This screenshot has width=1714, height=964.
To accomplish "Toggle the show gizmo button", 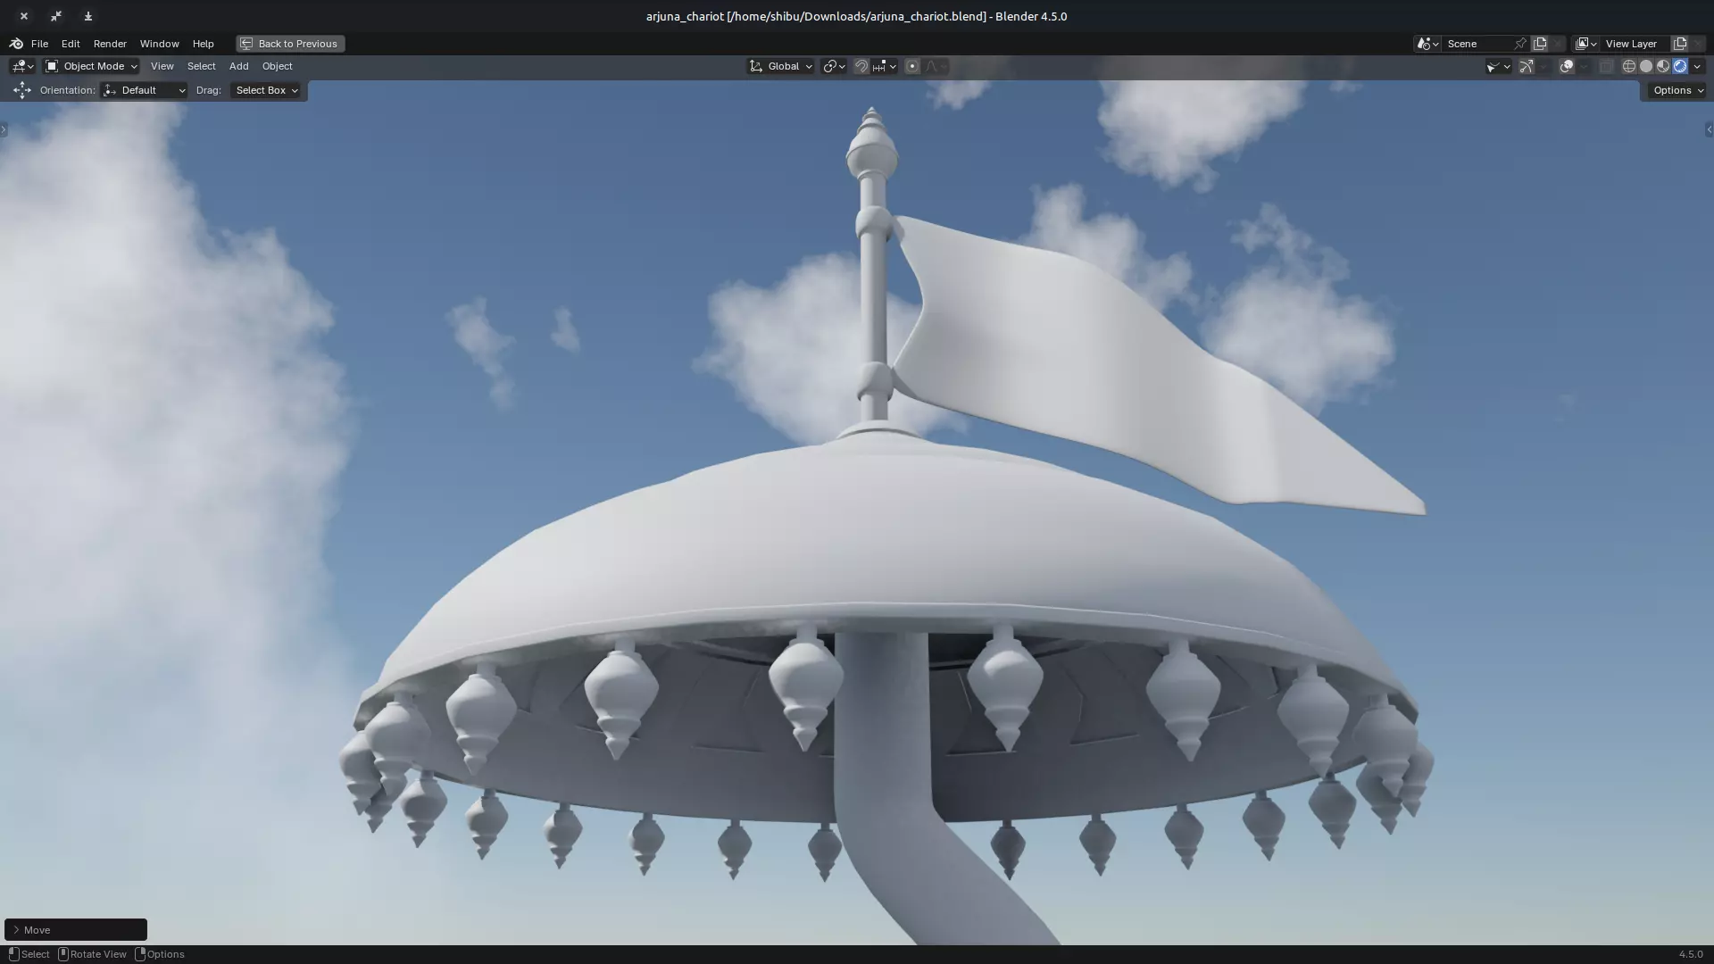I will click(1526, 66).
